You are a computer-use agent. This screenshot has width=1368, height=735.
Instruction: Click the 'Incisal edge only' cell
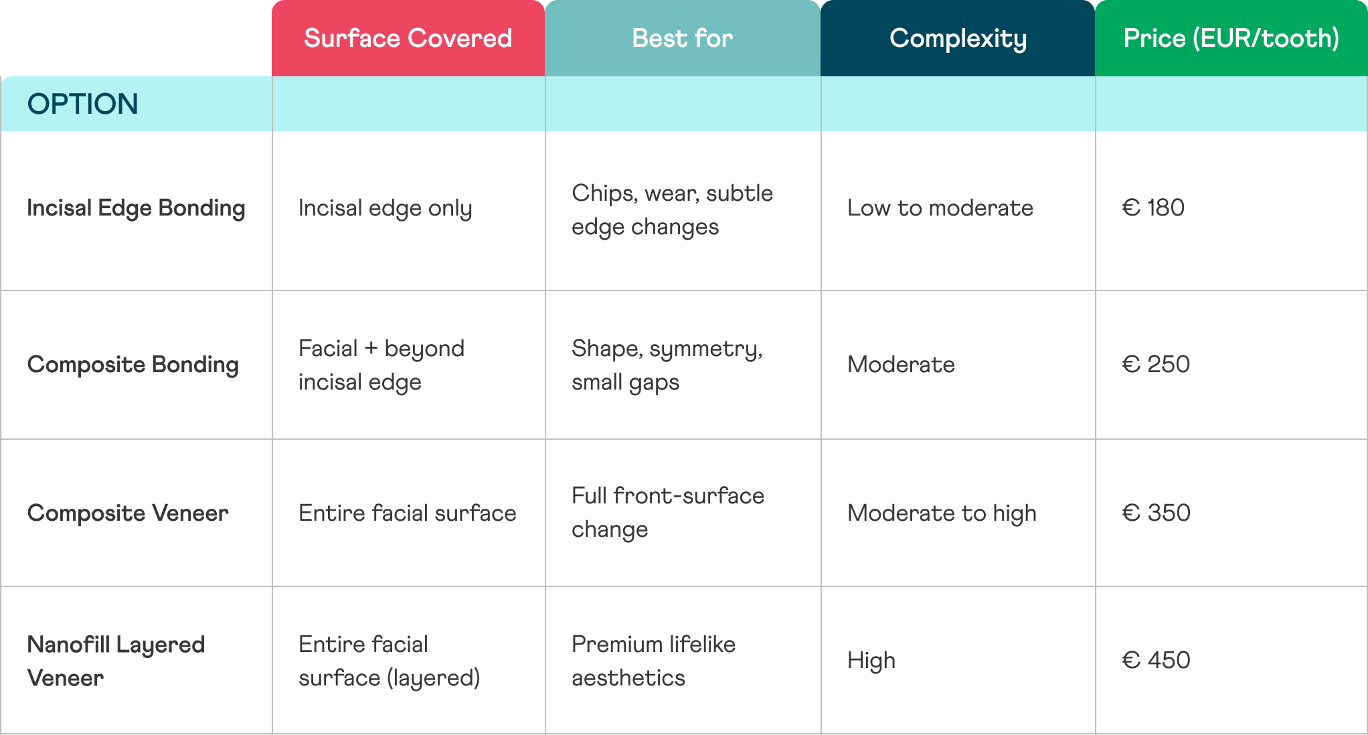pos(386,208)
